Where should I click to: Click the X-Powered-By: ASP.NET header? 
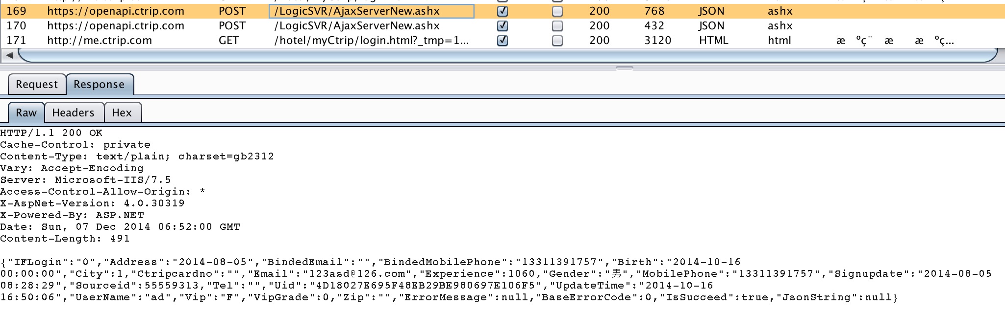pos(72,215)
